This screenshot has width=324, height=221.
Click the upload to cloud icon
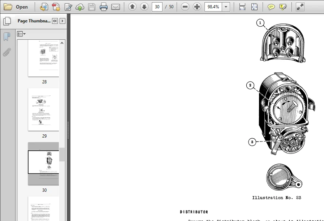(x=80, y=7)
